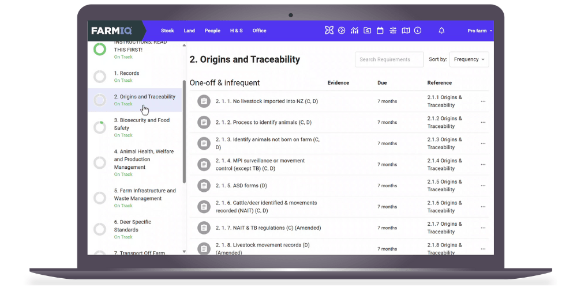Image resolution: width=577 pixels, height=288 pixels.
Task: Open the Sort by Frequency dropdown
Action: click(x=469, y=59)
